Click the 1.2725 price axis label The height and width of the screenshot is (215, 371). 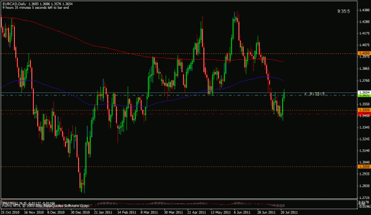click(364, 197)
